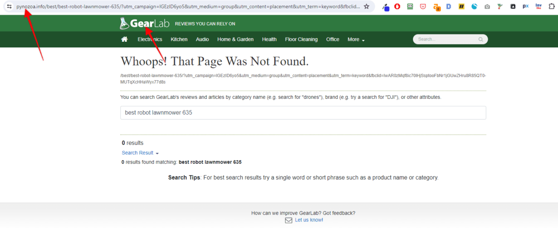Save page with the Pocket extension
The height and width of the screenshot is (228, 558).
tap(423, 7)
